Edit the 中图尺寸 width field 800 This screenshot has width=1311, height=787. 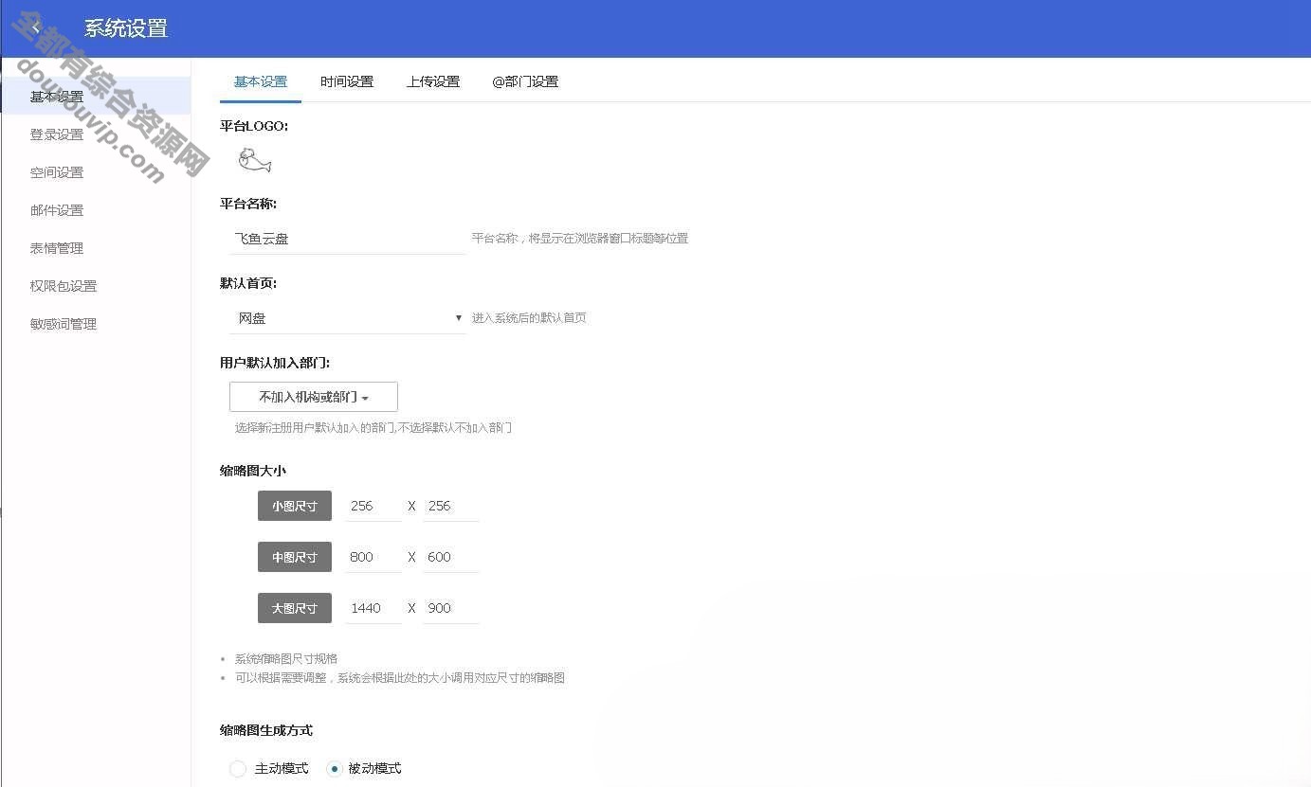[x=373, y=557]
